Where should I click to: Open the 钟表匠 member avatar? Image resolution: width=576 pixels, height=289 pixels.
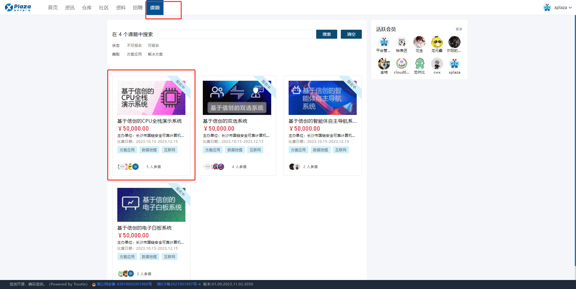tap(401, 42)
